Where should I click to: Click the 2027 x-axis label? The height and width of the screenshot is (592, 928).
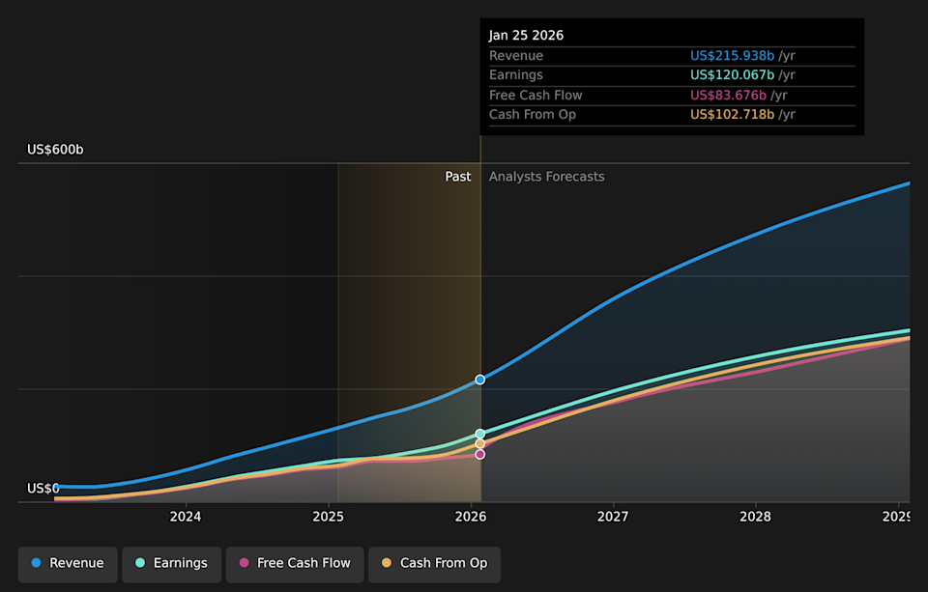(613, 517)
